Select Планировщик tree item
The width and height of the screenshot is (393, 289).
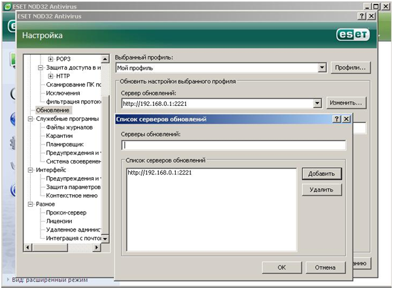click(65, 144)
